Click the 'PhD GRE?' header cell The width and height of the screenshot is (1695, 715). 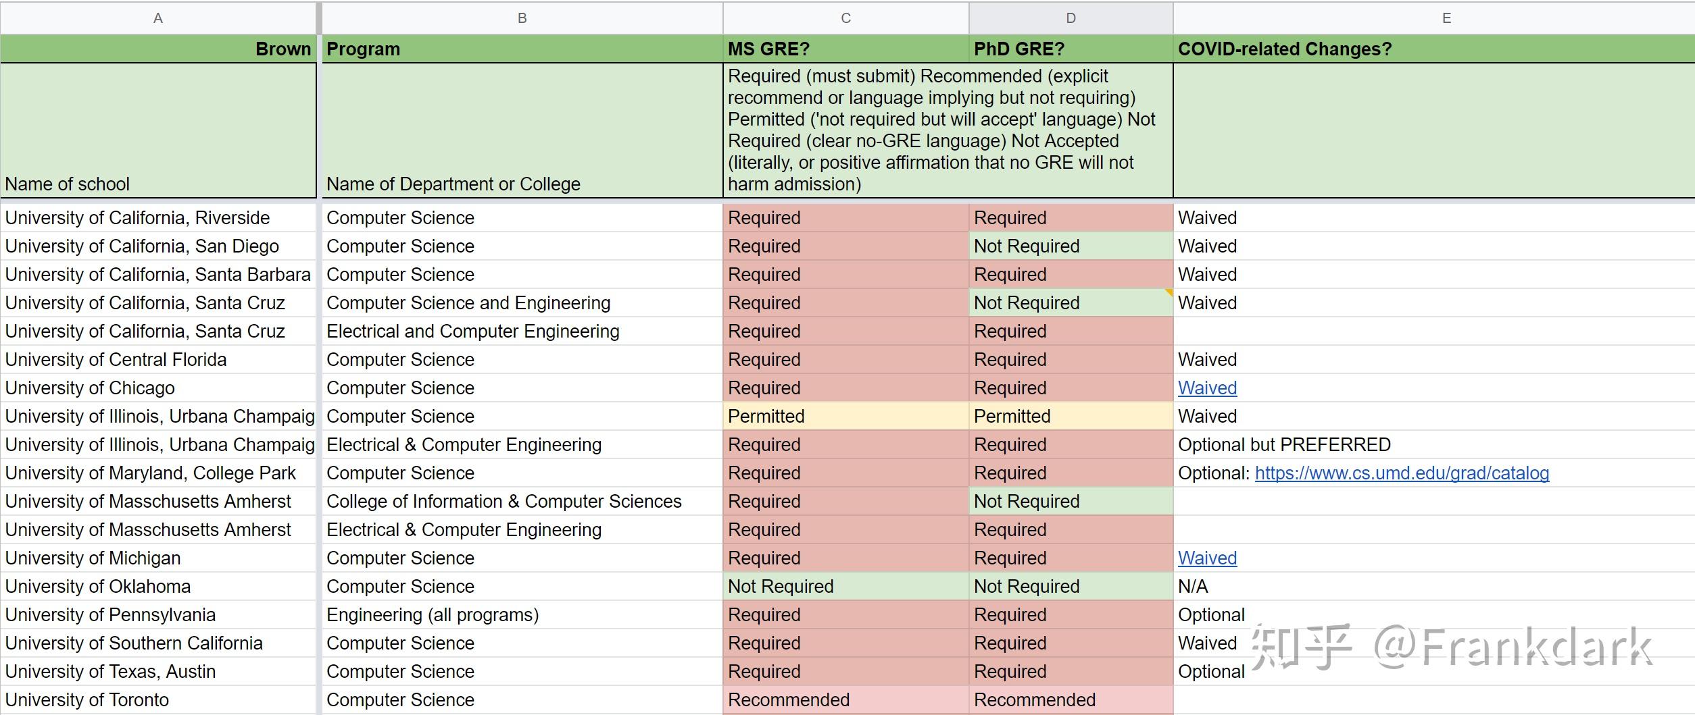1071,49
